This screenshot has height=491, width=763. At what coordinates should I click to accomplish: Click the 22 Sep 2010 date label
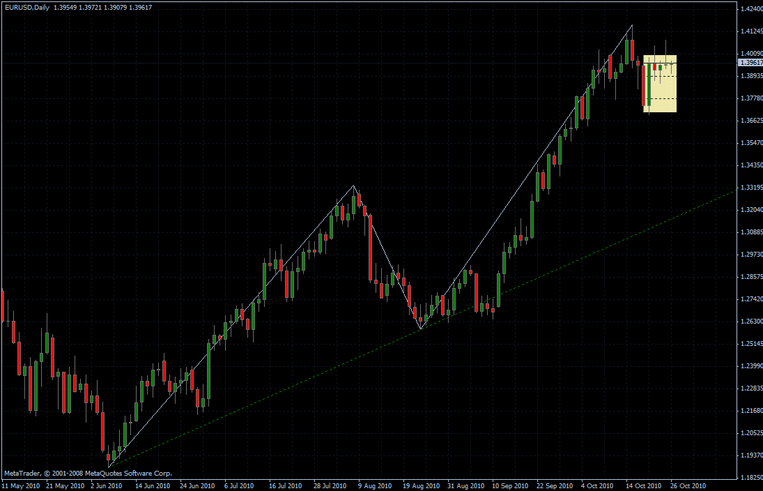[x=555, y=486]
